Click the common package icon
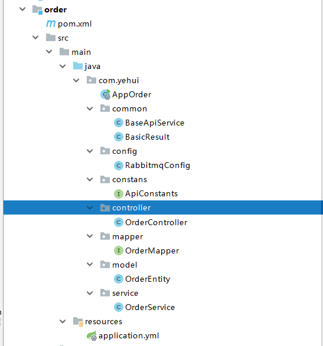323x346 pixels. (x=105, y=108)
